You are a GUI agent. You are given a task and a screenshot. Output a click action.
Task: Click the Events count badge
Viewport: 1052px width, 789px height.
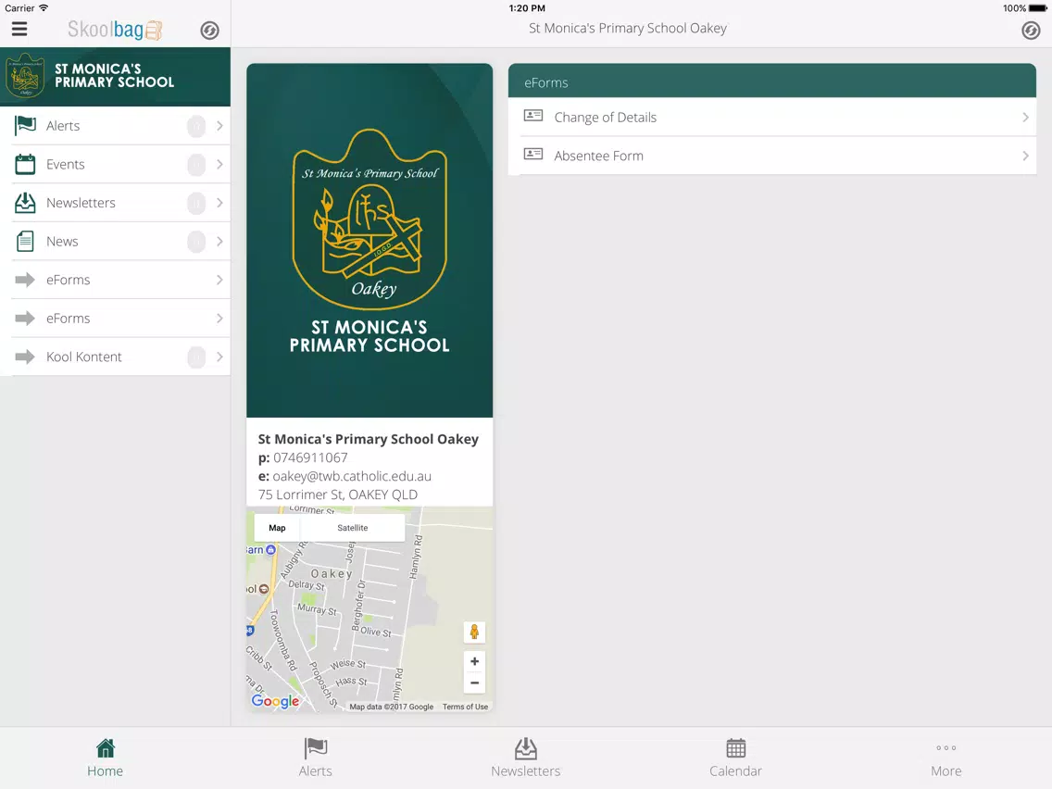tap(196, 164)
